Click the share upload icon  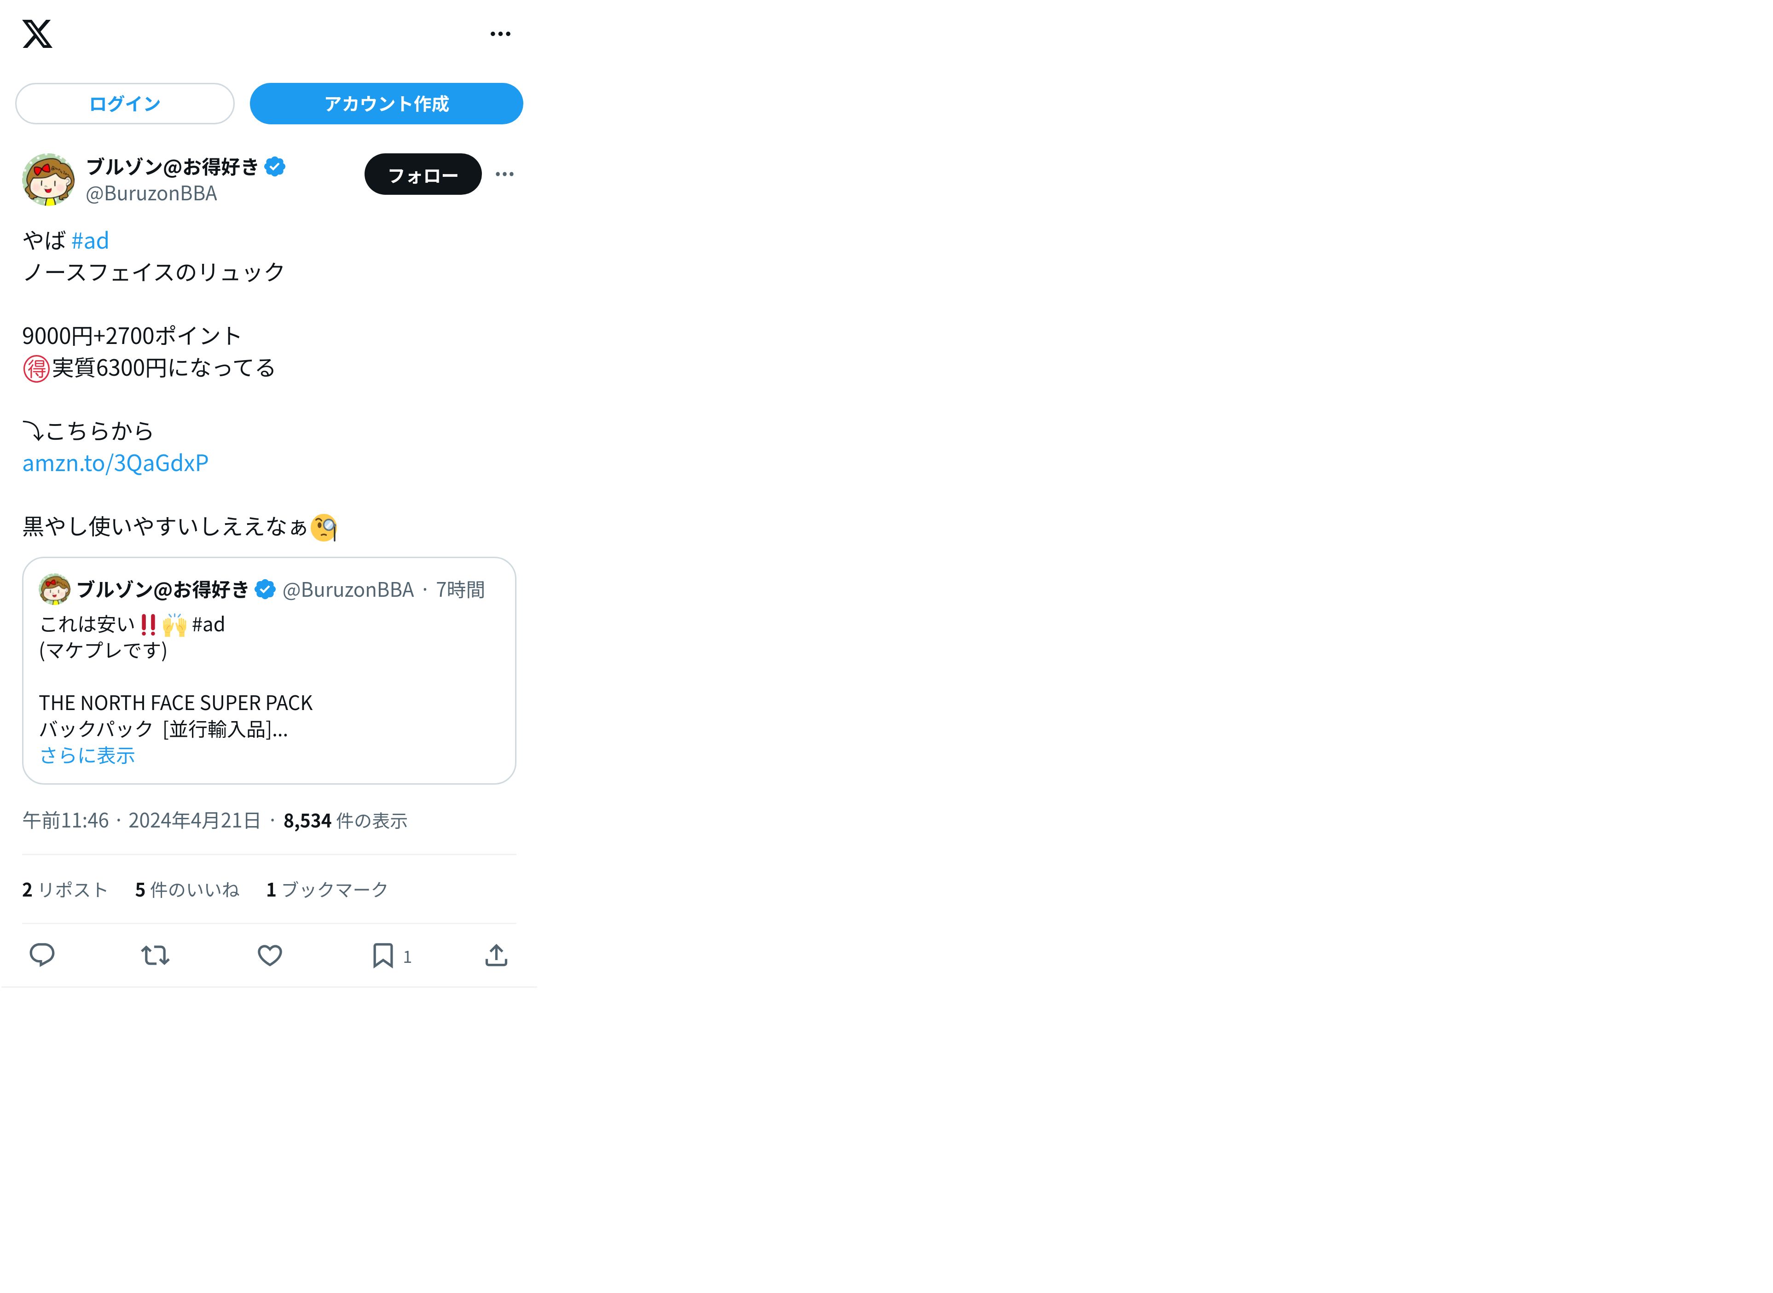point(496,955)
